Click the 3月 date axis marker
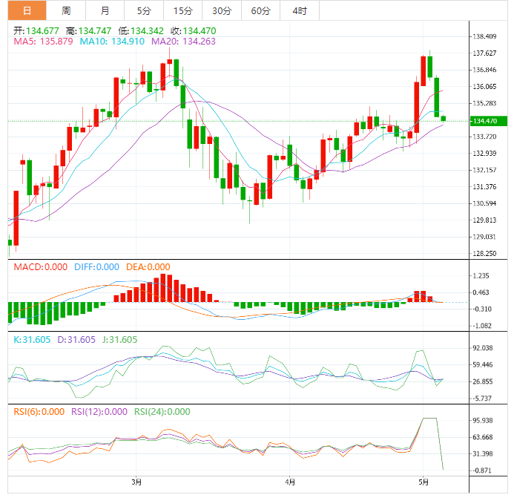 coord(136,482)
